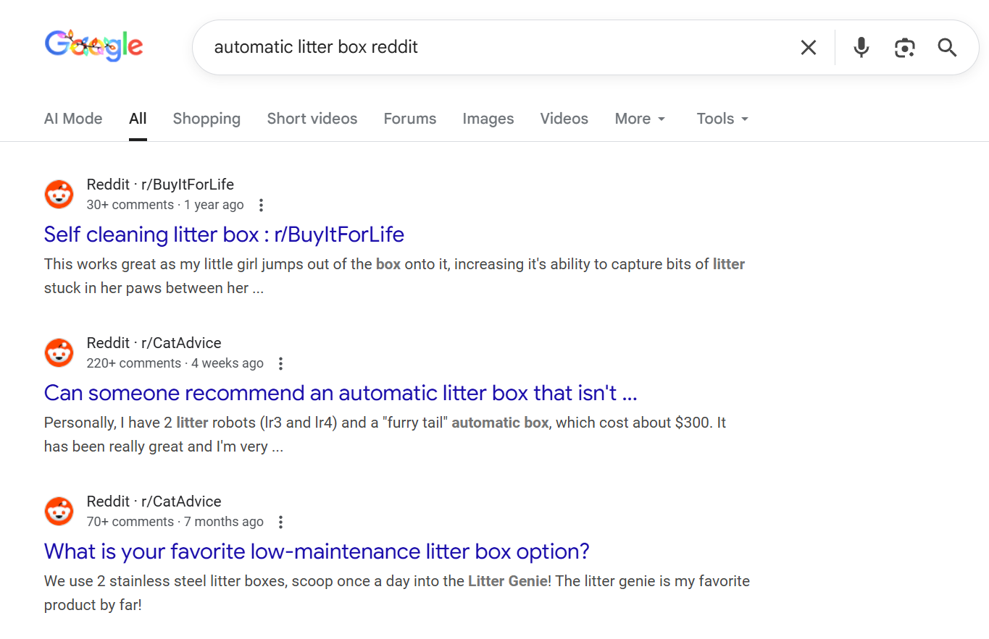Click Reddit icon beside r/BuyItForLife result
Viewport: 989px width, 639px height.
point(59,194)
